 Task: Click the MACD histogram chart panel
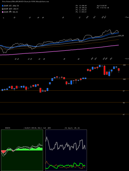(x=22, y=150)
